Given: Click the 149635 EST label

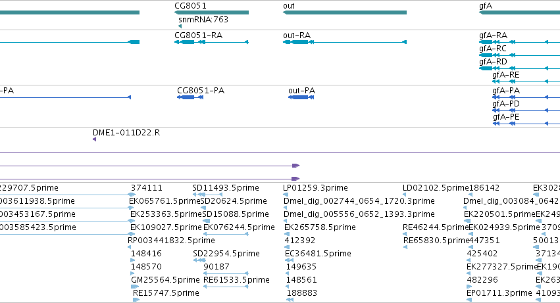Looking at the screenshot, I should coord(301,267).
